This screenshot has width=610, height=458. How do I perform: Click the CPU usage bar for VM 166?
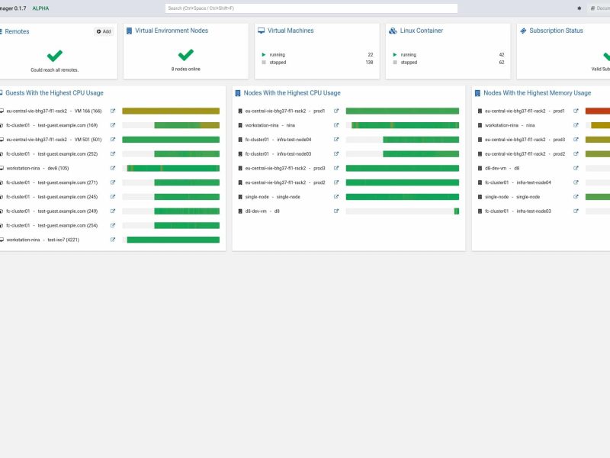(x=171, y=111)
